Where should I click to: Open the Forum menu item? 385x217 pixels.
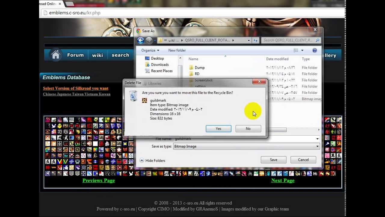75,55
